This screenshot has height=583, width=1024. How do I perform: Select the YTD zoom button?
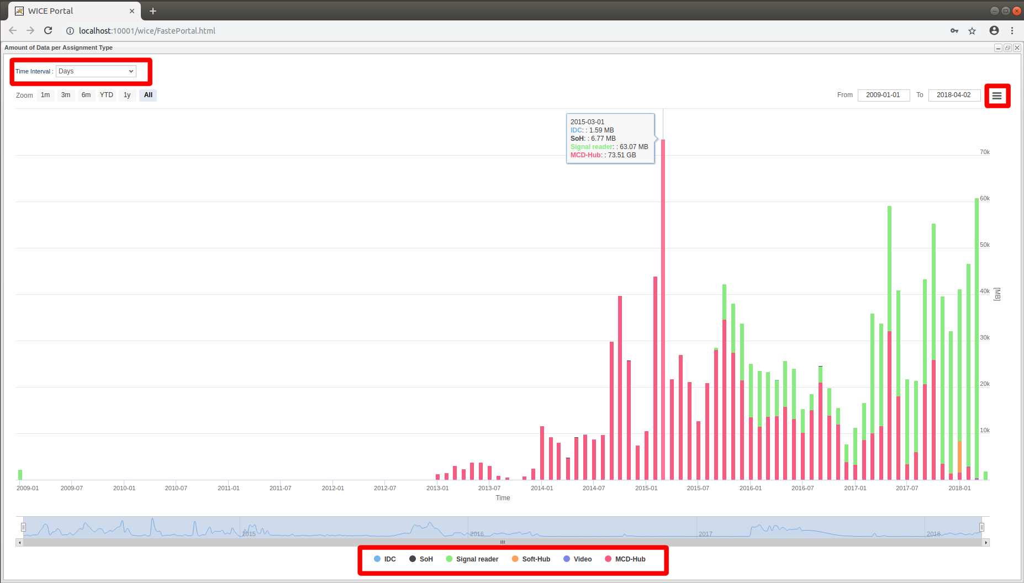click(x=107, y=95)
